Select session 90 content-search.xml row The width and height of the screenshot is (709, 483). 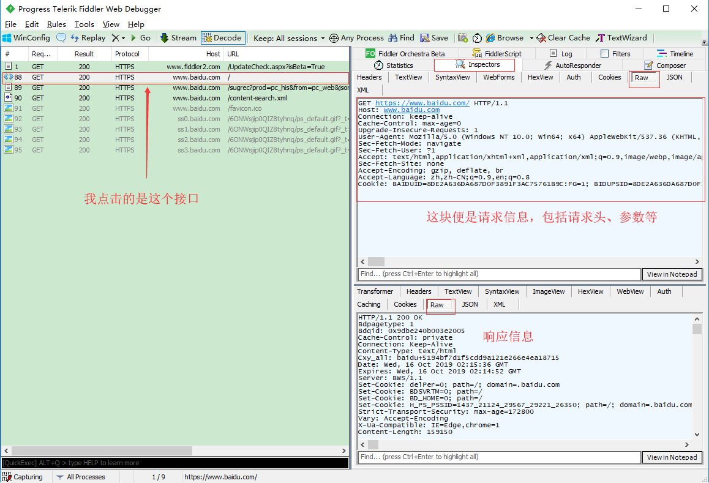pyautogui.click(x=176, y=98)
